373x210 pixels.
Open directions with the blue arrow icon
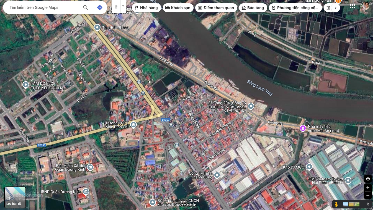(100, 7)
